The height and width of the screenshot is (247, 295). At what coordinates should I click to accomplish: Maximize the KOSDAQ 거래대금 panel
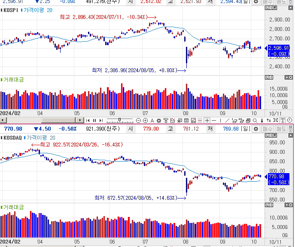(x=286, y=205)
